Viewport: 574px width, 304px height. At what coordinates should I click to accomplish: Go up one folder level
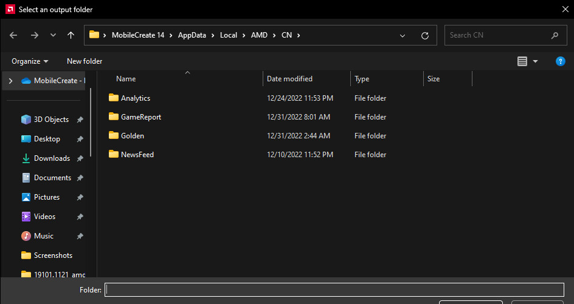click(71, 35)
